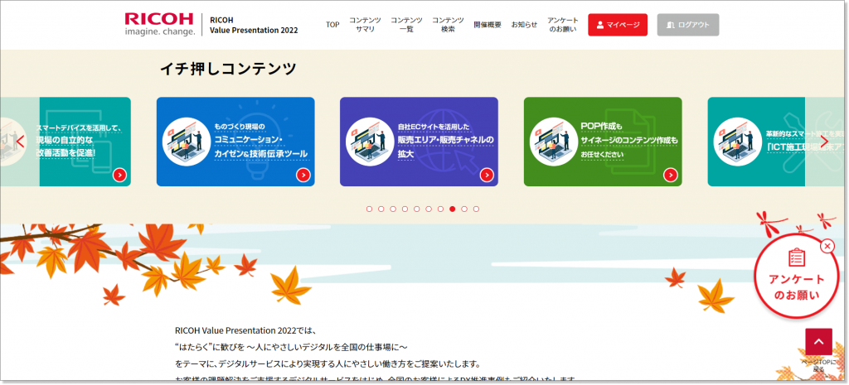
Task: Go to previous carousel slide with left arrow
Action: click(x=20, y=142)
